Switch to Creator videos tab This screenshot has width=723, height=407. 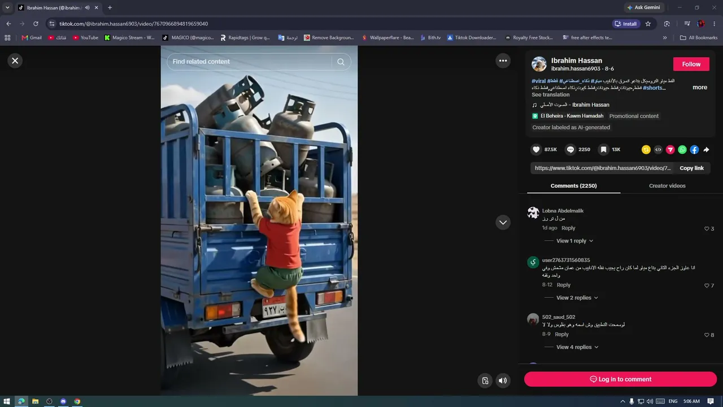[x=667, y=185]
